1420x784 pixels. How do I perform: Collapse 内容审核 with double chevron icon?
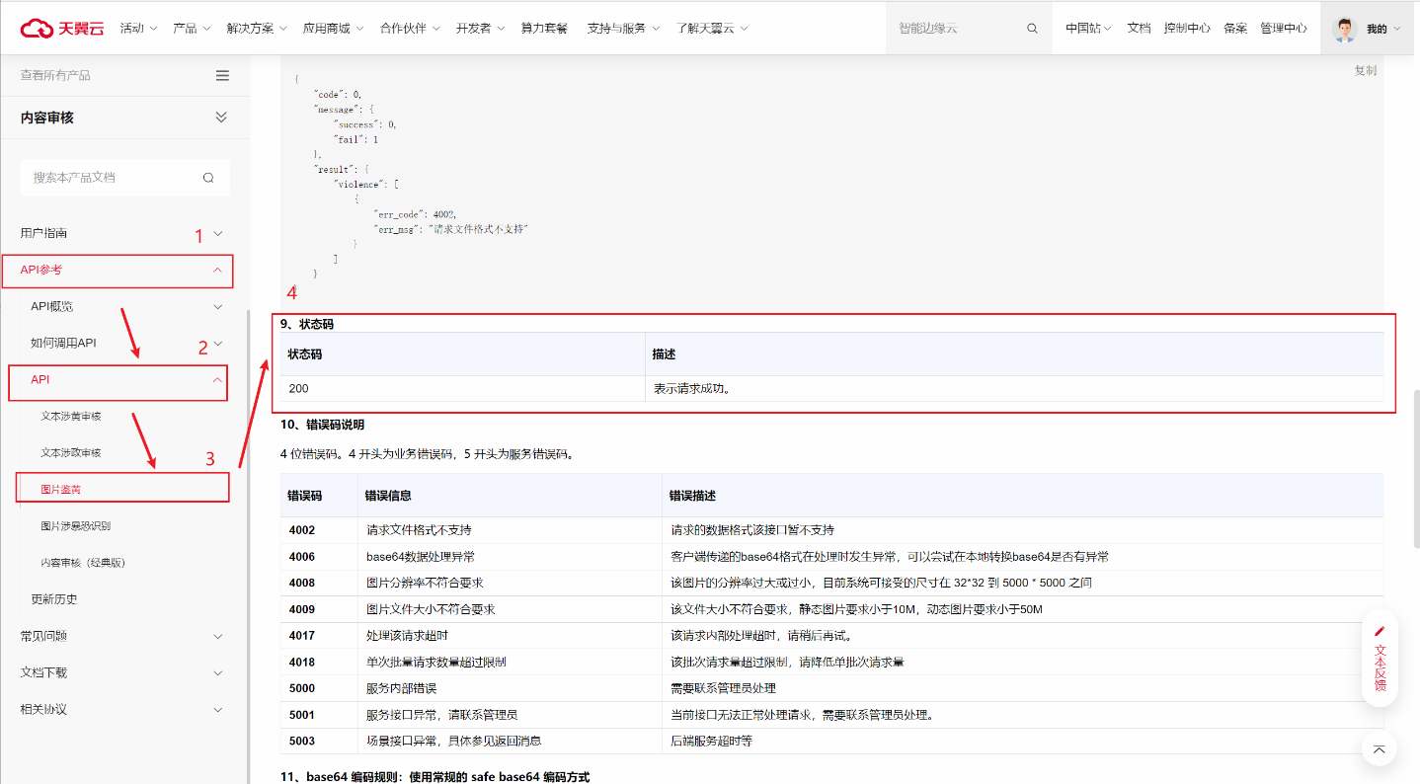(221, 118)
